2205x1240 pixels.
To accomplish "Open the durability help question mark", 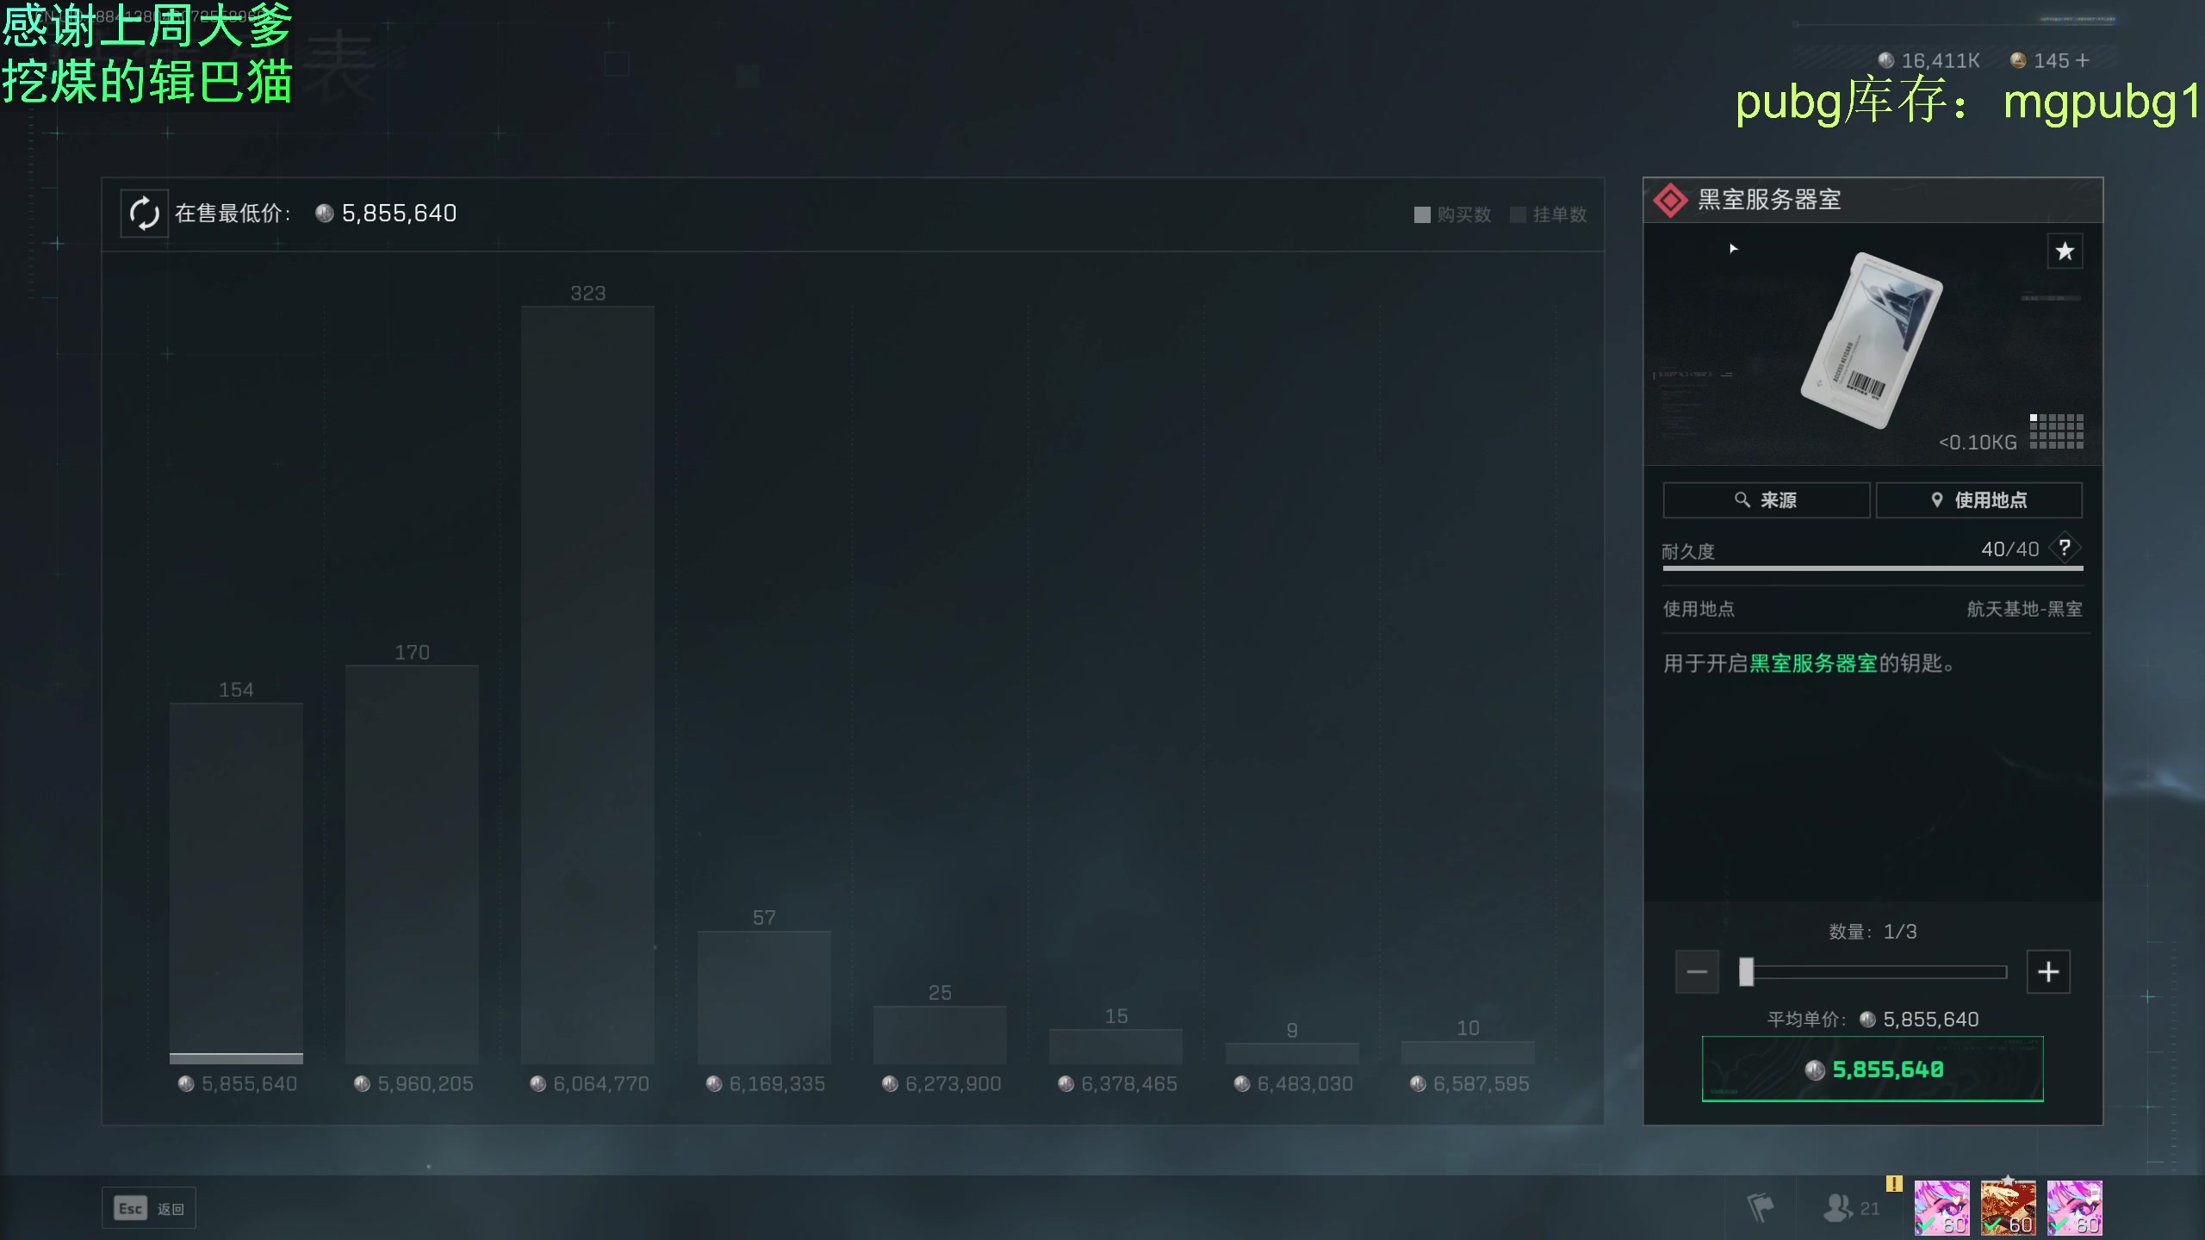I will [2065, 548].
